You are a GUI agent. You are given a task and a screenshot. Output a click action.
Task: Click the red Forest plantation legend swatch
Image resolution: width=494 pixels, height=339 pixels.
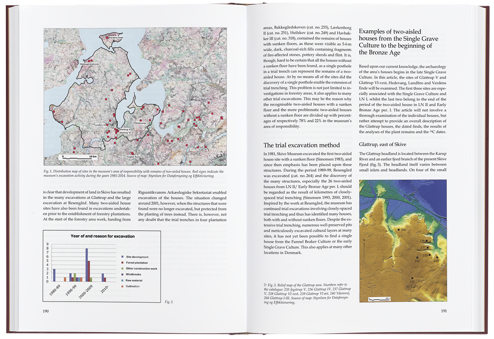[122, 262]
